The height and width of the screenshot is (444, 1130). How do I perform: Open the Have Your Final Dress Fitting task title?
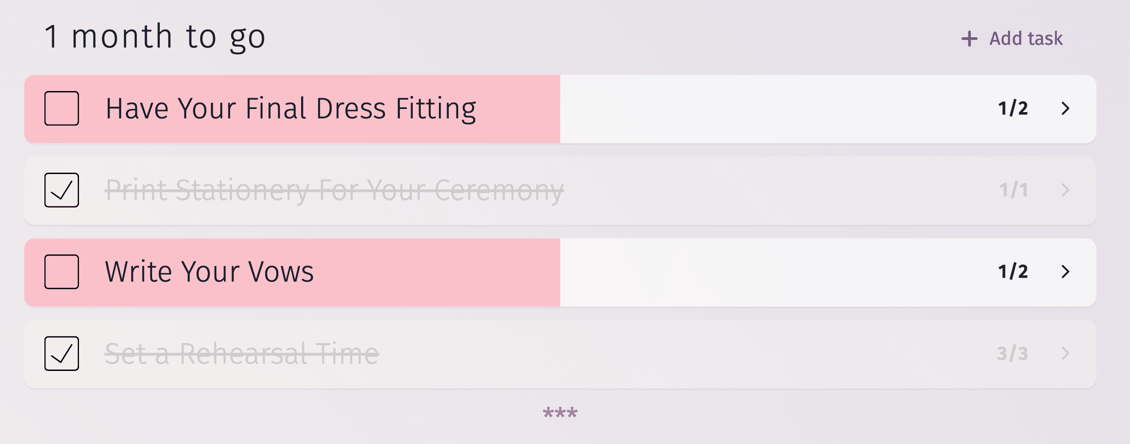(291, 109)
